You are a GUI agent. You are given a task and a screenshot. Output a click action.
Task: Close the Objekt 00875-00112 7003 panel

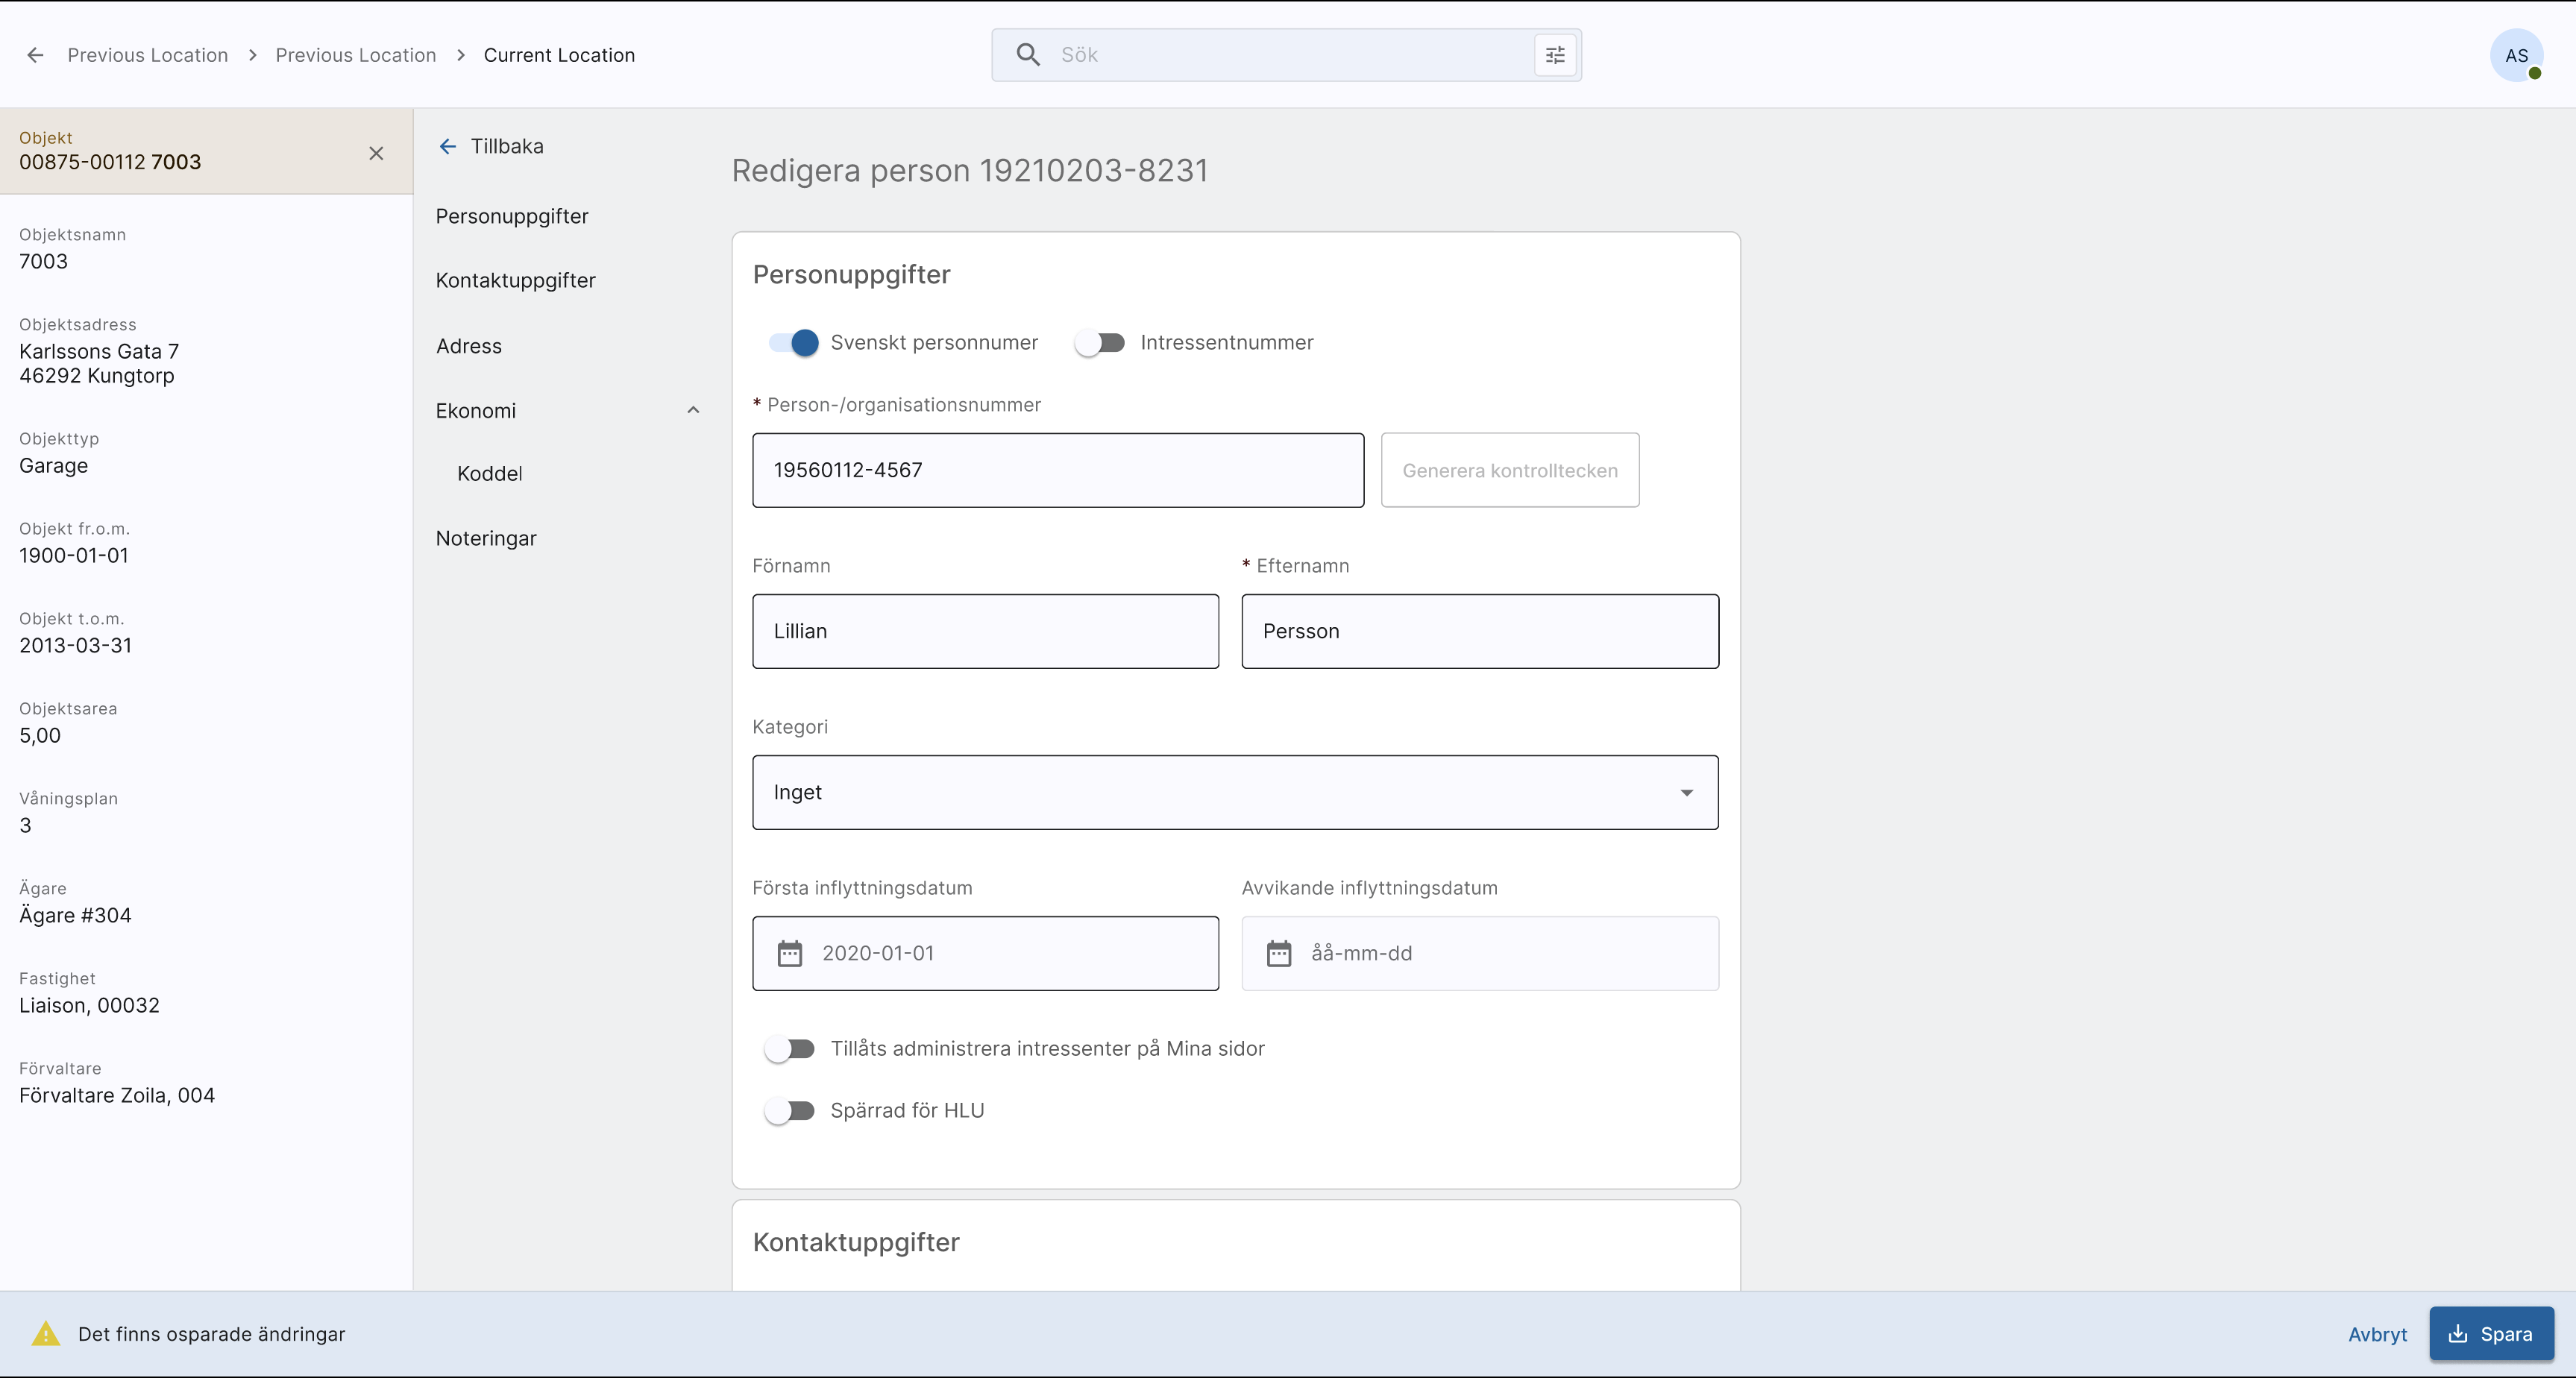[376, 153]
